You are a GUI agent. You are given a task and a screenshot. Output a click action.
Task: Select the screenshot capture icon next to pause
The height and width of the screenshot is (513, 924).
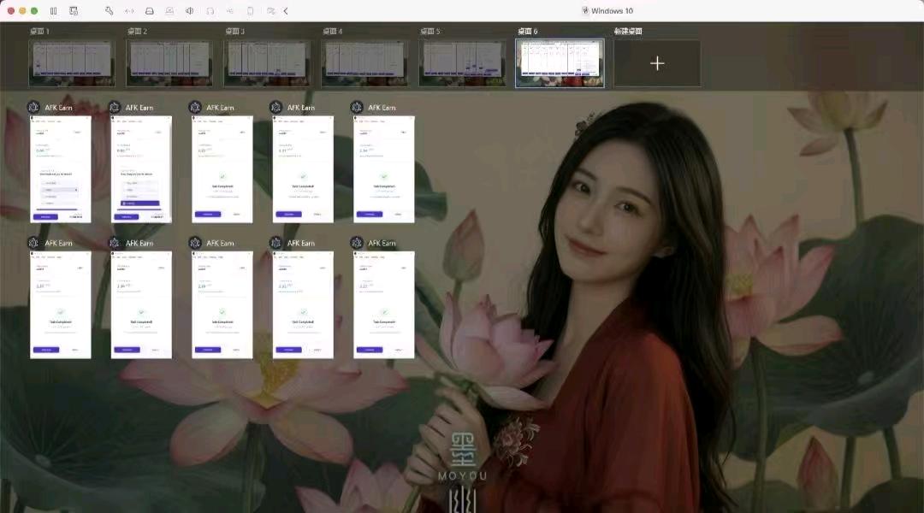tap(74, 10)
